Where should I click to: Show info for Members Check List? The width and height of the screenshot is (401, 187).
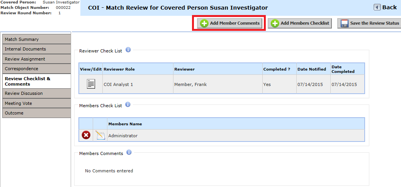[128, 104]
